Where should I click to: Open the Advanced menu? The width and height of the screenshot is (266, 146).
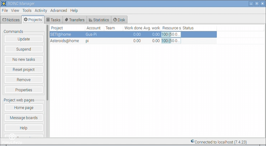pos(58,10)
